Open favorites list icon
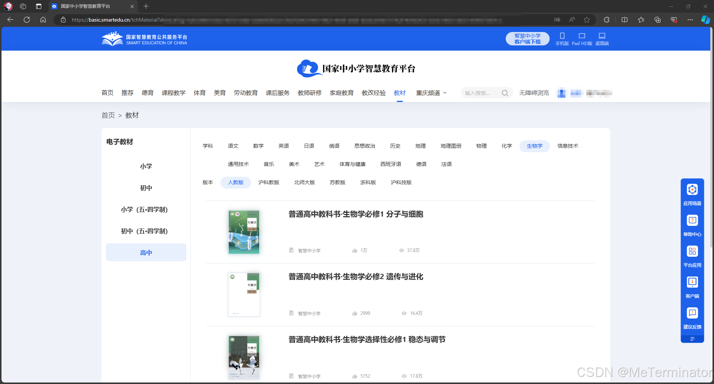Viewport: 714px width, 384px height. pos(641,20)
